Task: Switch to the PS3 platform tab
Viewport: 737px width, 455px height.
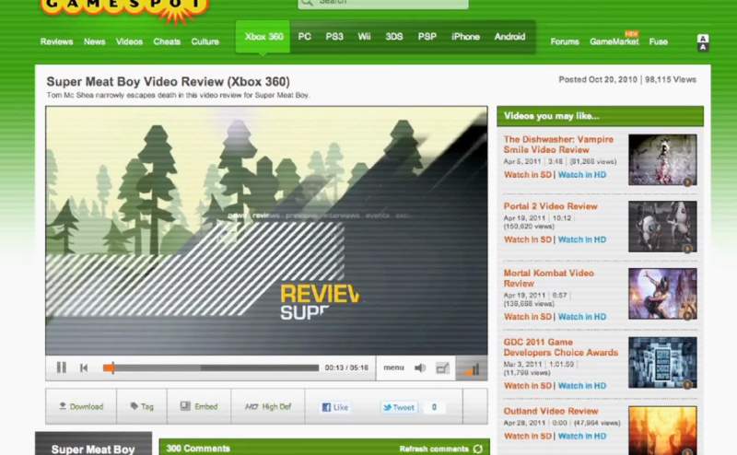Action: pos(333,37)
